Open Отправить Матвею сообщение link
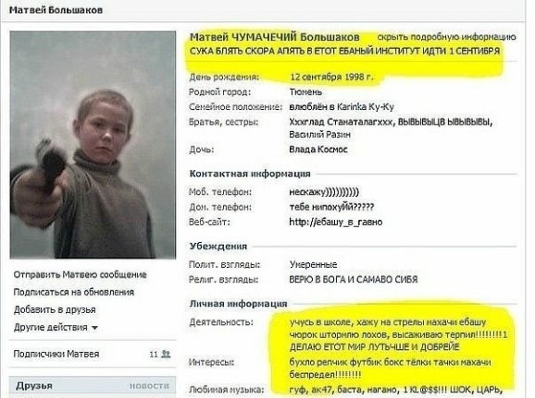Screen dimensions: 535x398 pos(81,275)
